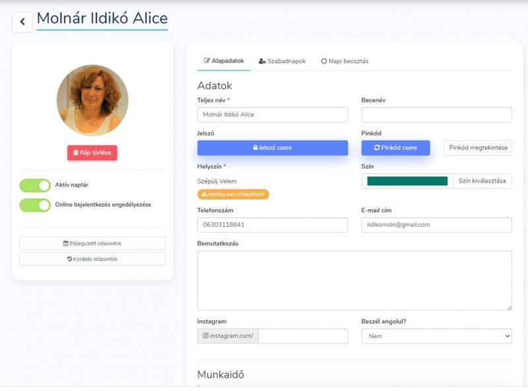Switch to the Szabadnapok tab
Screen dimensions: 528x391
pyautogui.click(x=282, y=61)
